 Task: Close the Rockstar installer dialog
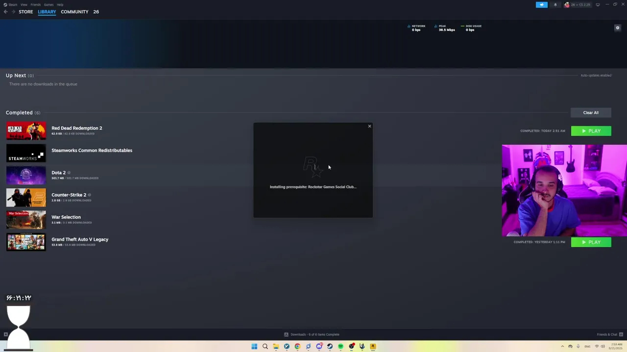click(369, 126)
